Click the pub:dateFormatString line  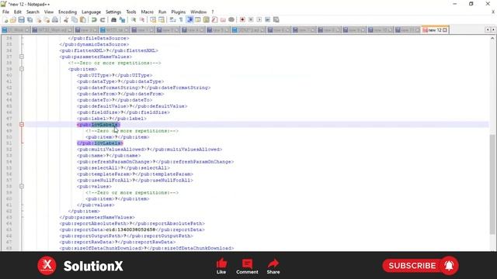point(144,88)
